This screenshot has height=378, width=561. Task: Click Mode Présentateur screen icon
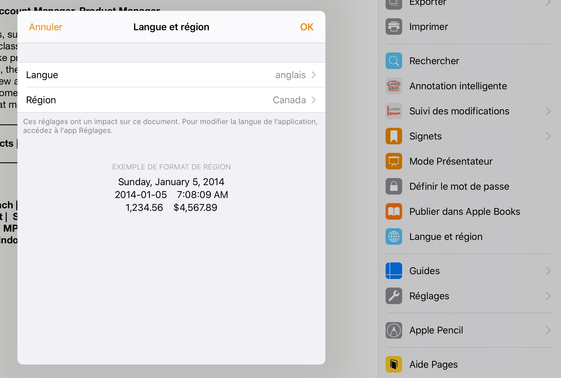[394, 161]
